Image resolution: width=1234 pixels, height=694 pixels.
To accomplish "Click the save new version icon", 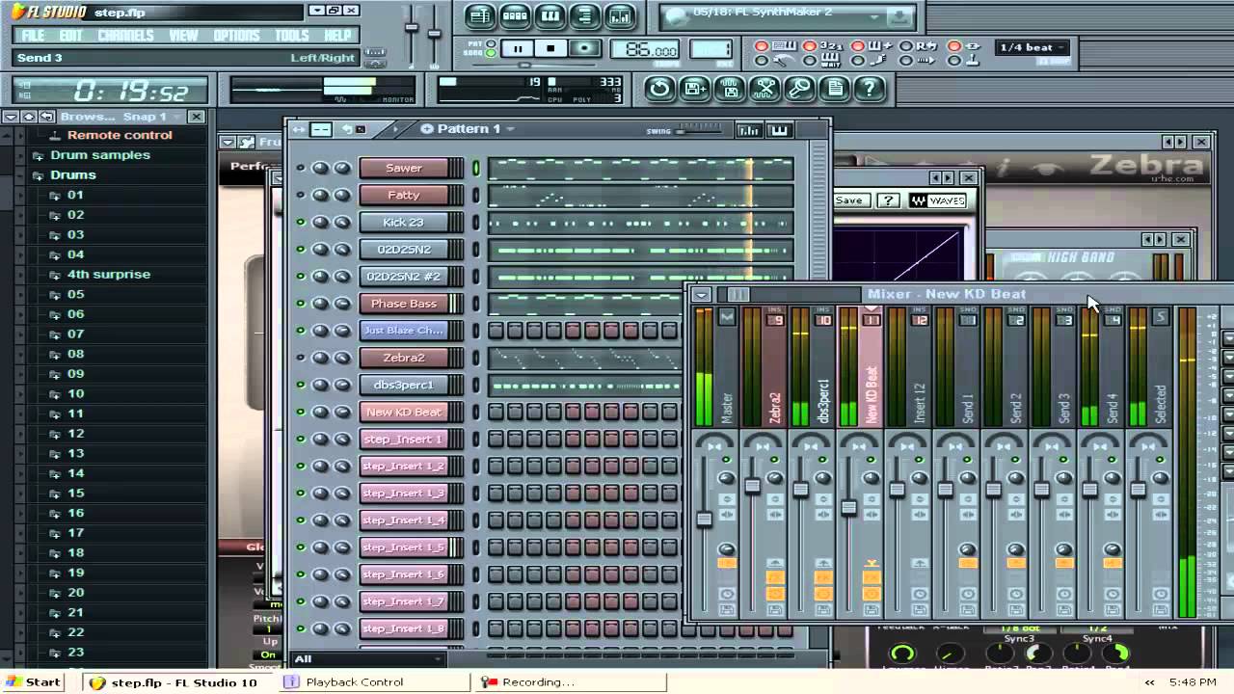I will (x=694, y=90).
